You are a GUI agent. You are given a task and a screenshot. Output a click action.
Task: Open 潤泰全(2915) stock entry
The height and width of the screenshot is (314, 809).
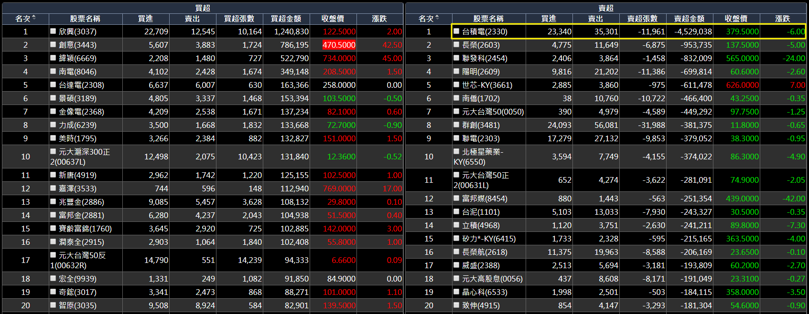click(81, 242)
